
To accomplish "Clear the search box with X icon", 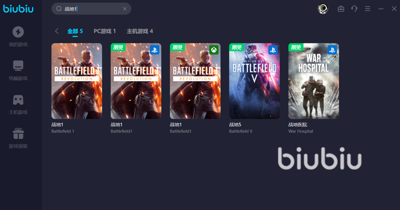I will tap(125, 9).
